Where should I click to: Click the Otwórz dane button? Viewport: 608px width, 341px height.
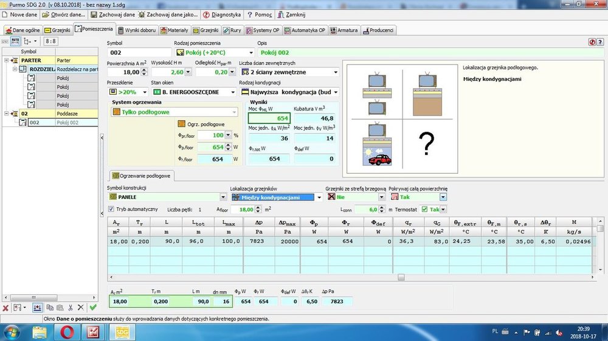pos(63,15)
